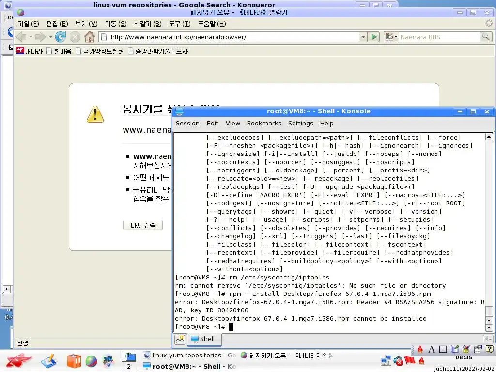Open the 편집 (E) menu
Viewport: 496px width, 372px height.
(x=57, y=24)
